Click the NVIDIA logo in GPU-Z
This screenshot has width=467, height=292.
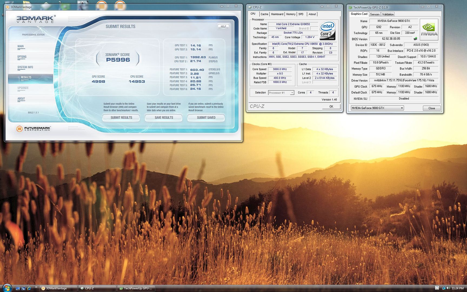pos(429,30)
